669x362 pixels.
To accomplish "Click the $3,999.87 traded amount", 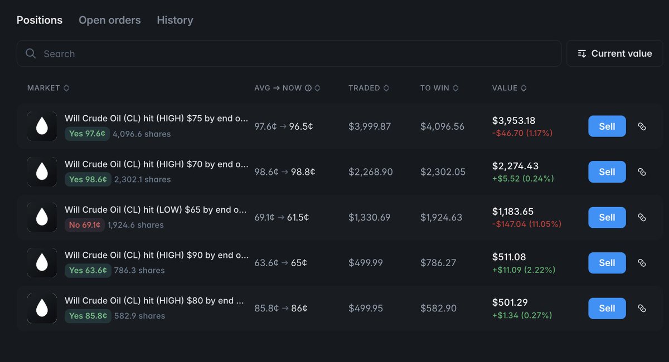I will 370,126.
